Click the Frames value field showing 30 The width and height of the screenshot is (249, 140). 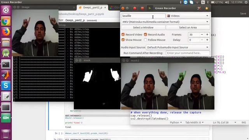pyautogui.click(x=194, y=35)
